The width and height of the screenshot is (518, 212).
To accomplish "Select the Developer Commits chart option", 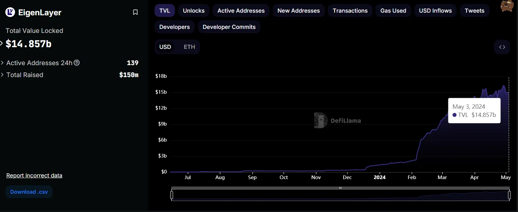I will [x=229, y=27].
